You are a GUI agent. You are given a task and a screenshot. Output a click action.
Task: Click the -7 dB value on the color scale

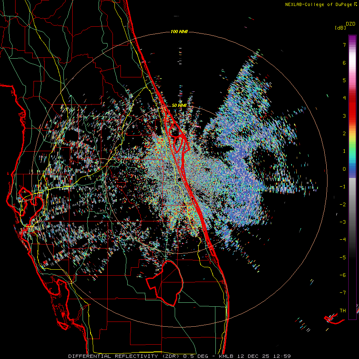coord(343,293)
